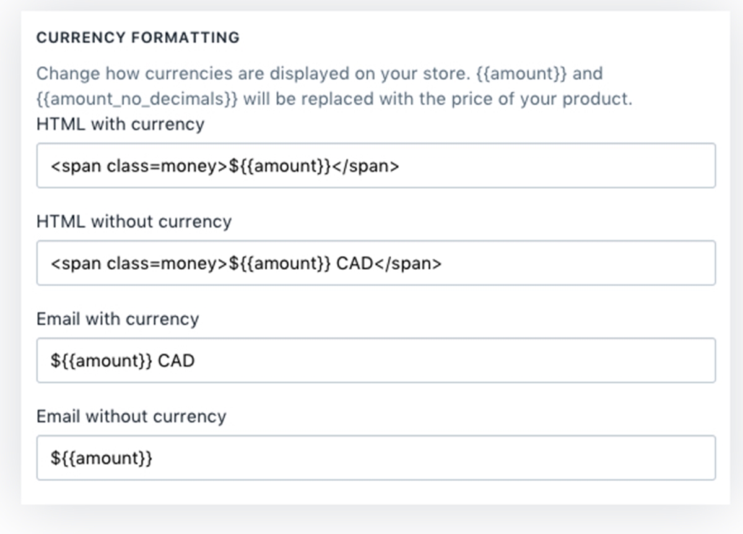This screenshot has height=534, width=743.
Task: Click the closing </span> tag in HTML without currency field
Action: 408,264
